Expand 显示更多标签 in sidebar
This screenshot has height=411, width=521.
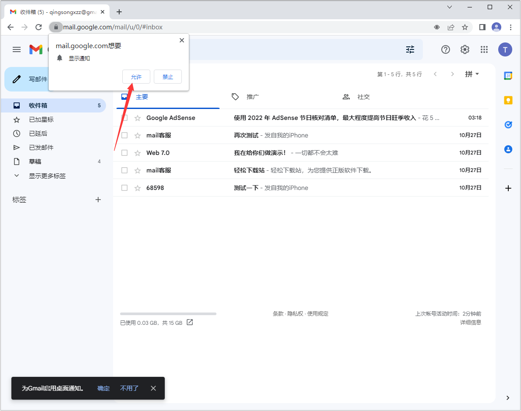coord(47,176)
